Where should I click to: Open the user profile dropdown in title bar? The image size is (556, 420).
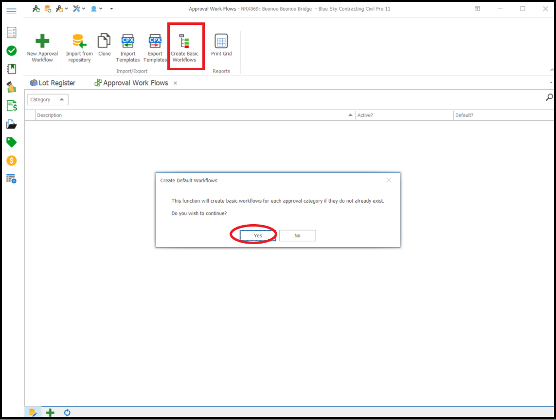96,9
